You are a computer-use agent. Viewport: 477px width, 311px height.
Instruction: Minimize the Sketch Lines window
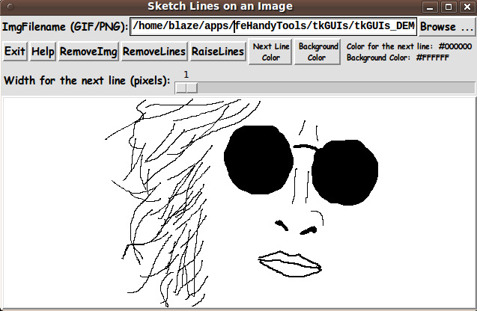(430, 7)
